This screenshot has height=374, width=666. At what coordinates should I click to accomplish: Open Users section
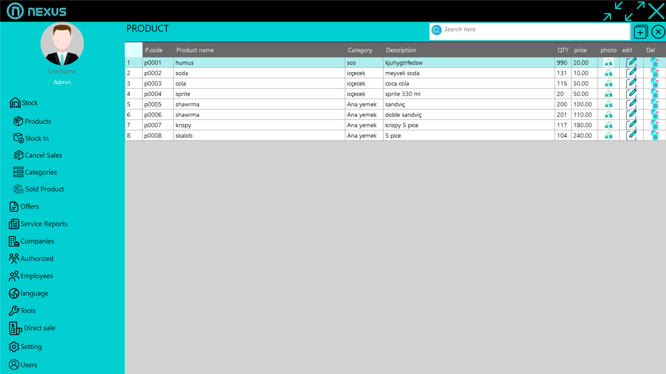click(23, 365)
